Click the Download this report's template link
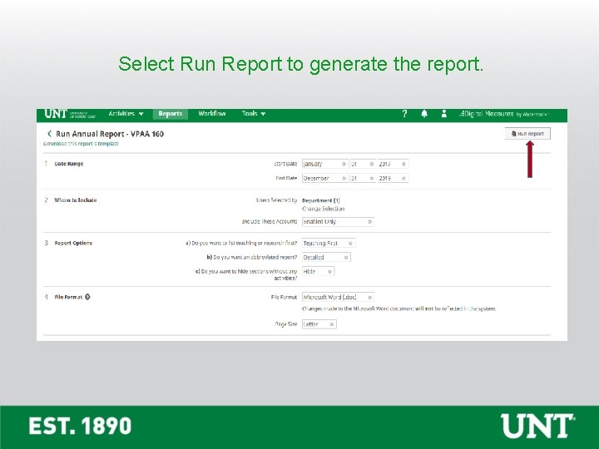Image resolution: width=599 pixels, height=449 pixels. (81, 144)
